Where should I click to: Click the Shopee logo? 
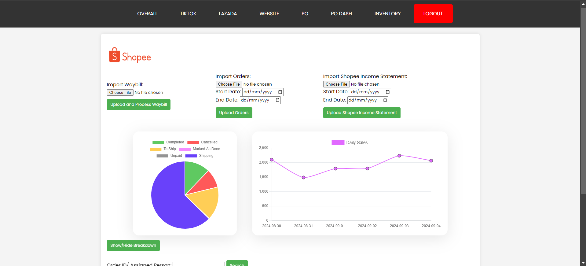pyautogui.click(x=130, y=55)
